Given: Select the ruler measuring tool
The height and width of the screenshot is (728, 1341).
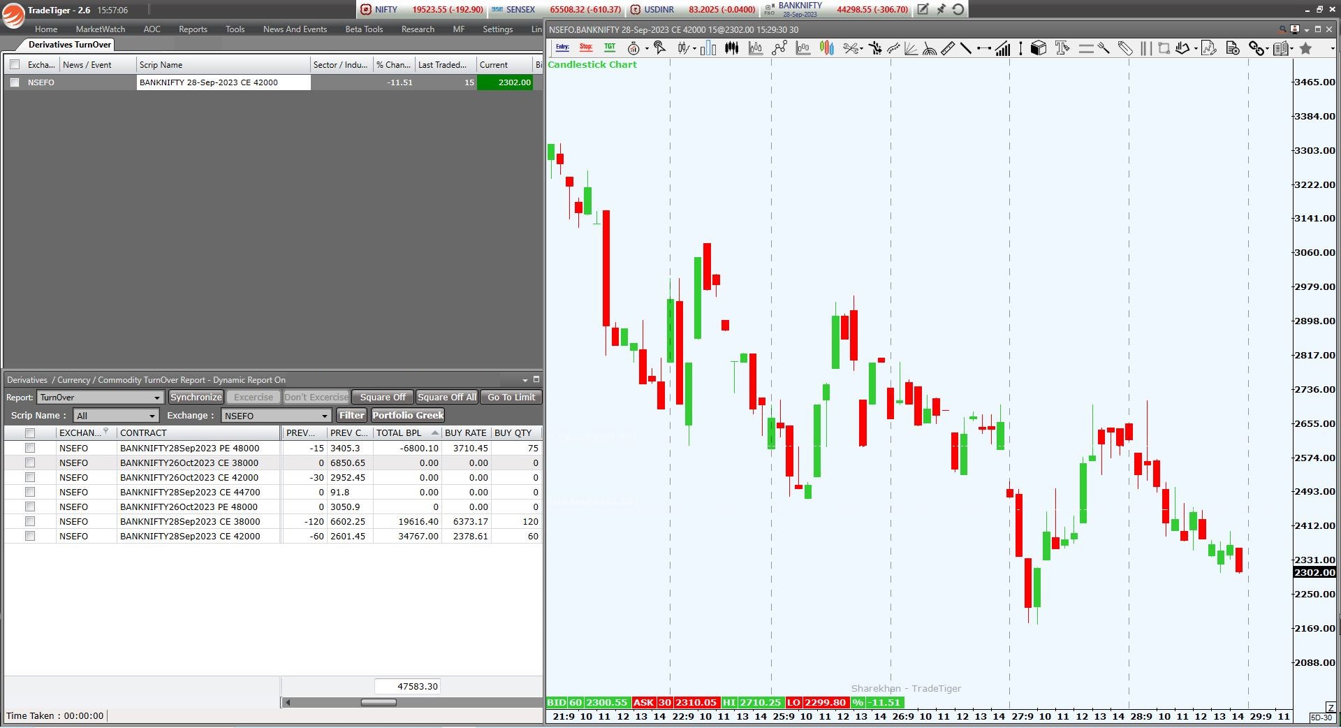Looking at the screenshot, I should coord(948,48).
